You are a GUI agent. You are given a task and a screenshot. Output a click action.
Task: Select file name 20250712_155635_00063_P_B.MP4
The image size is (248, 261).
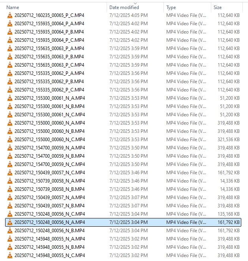coord(49,57)
